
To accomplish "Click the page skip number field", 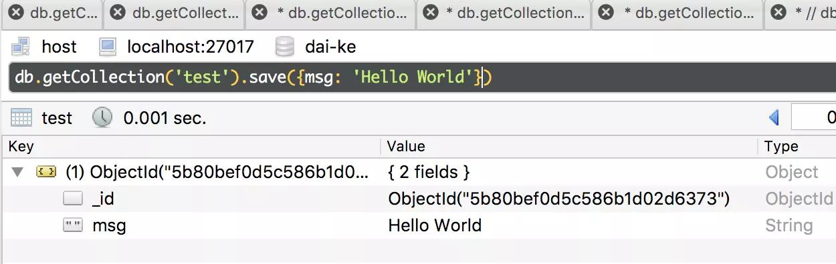I will pyautogui.click(x=813, y=118).
